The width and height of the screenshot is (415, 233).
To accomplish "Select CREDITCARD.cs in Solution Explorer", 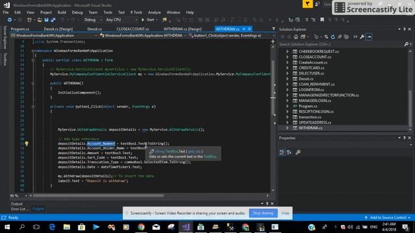I will (311, 68).
